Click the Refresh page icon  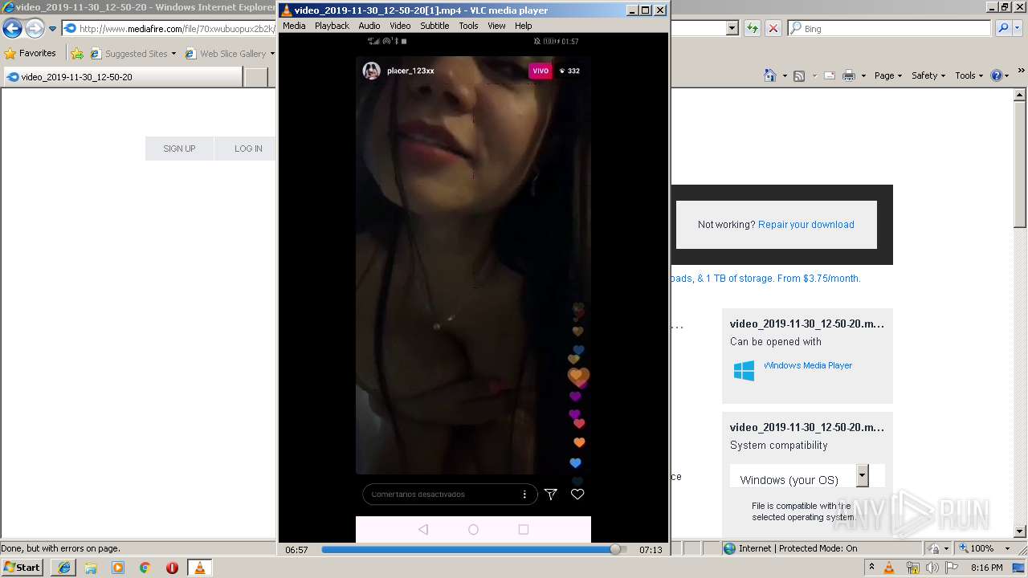click(x=753, y=28)
